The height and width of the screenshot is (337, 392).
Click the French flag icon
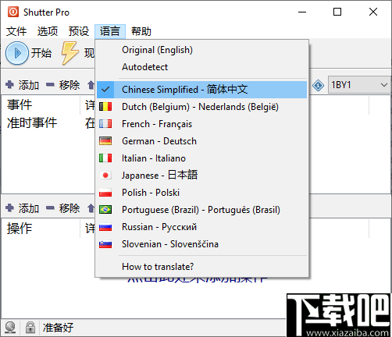[105, 124]
